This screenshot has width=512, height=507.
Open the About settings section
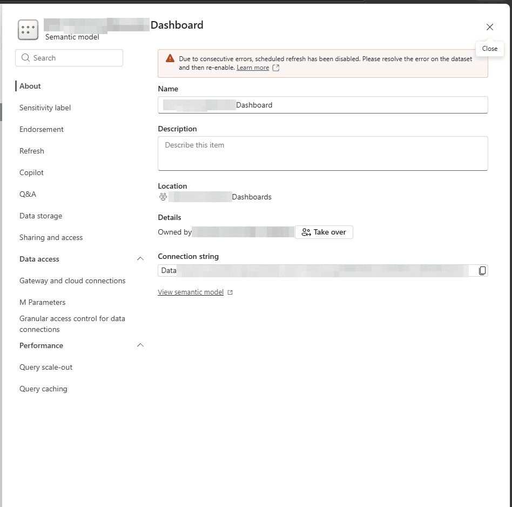tap(30, 86)
